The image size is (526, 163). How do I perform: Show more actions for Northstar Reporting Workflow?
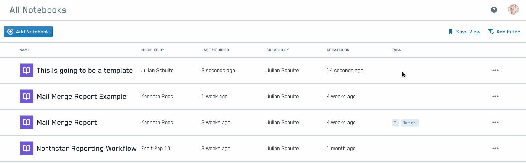(495, 149)
